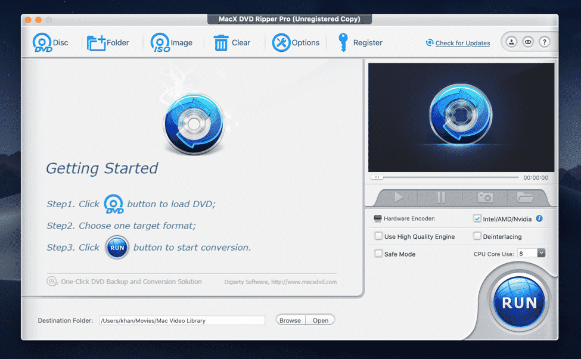Click Check for Updates link

[x=462, y=43]
